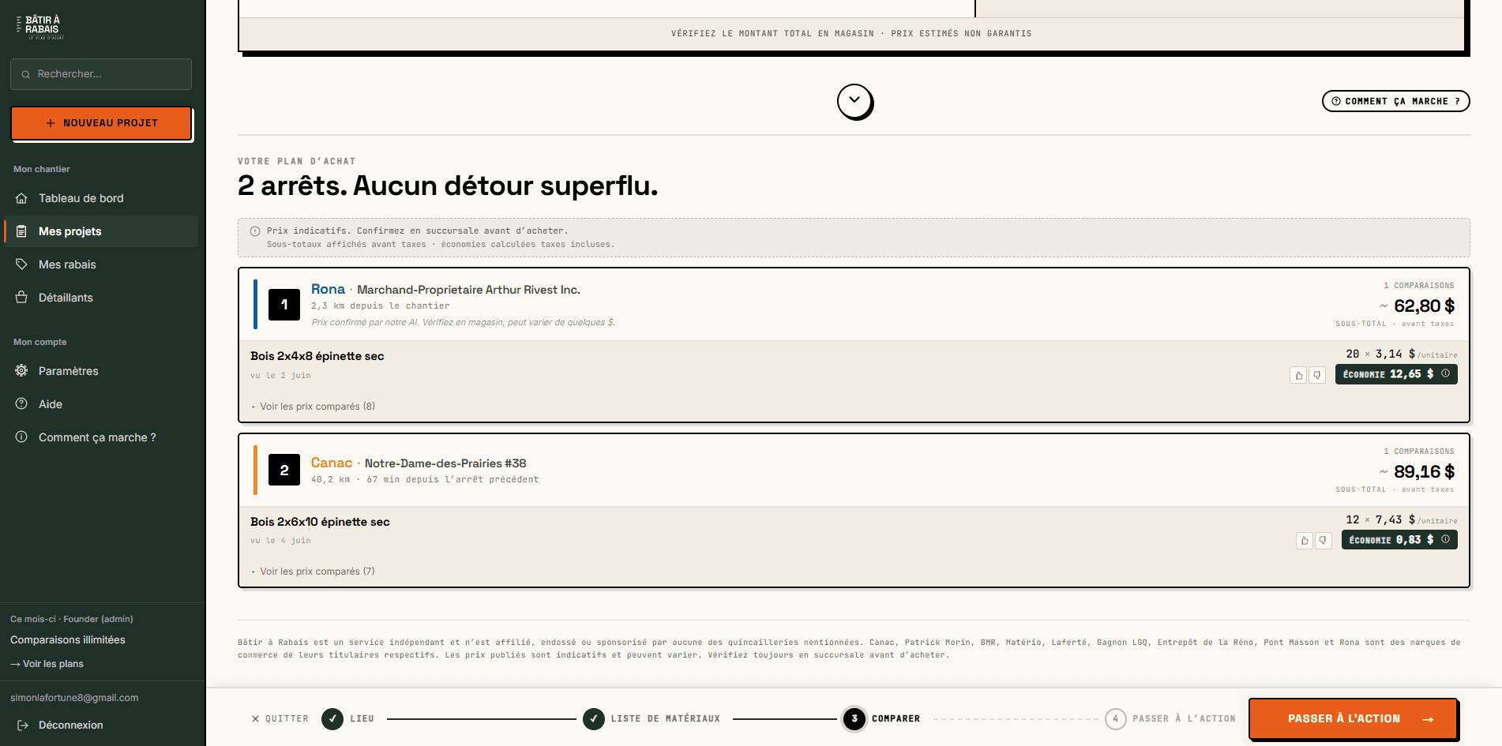Click the gear icon for Paramètres

[x=21, y=370]
